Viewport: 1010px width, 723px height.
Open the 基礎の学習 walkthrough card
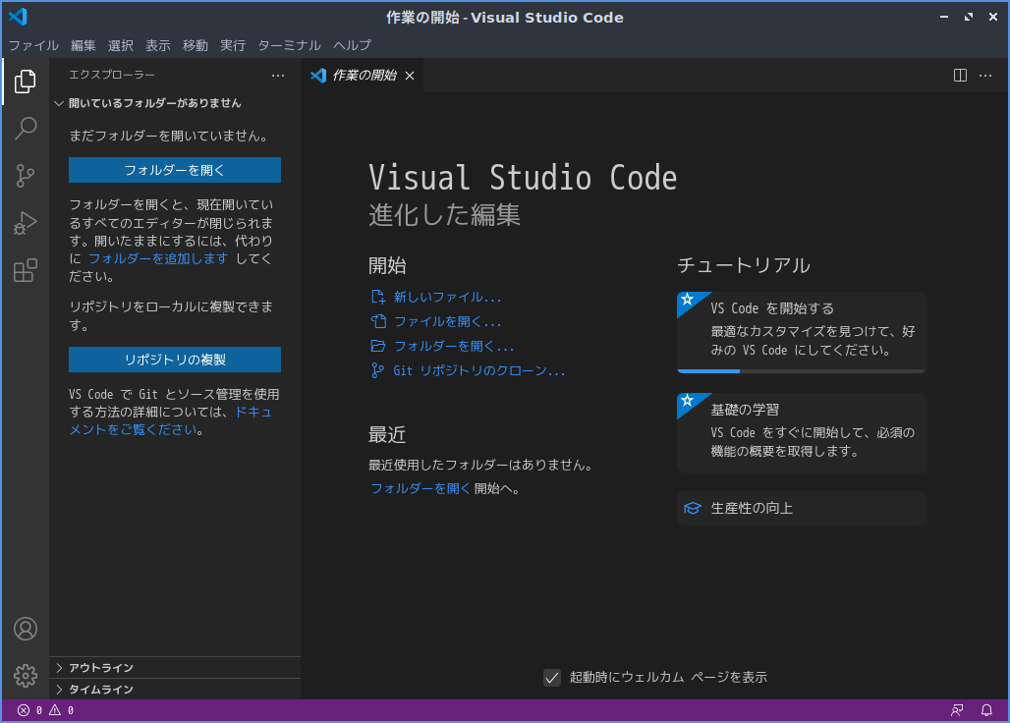(802, 432)
